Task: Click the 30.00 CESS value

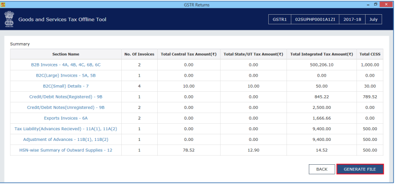Action: tap(370, 86)
